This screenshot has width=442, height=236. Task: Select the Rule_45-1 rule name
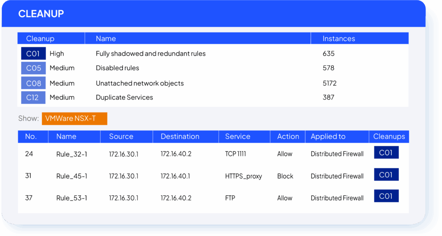click(72, 176)
